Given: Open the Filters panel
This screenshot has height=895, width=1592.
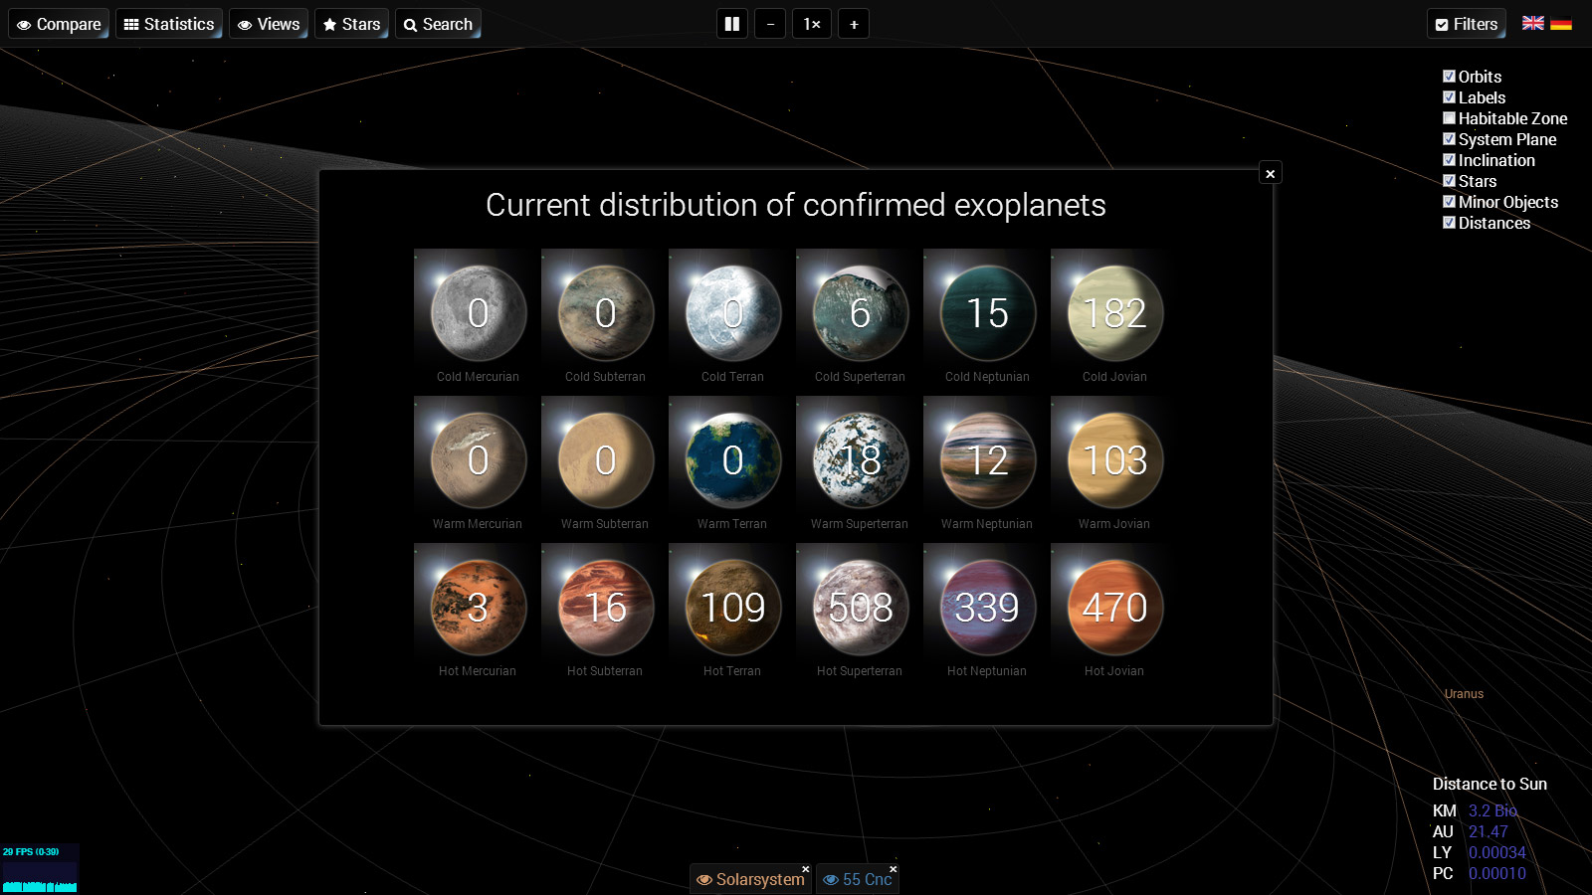Looking at the screenshot, I should (x=1467, y=24).
